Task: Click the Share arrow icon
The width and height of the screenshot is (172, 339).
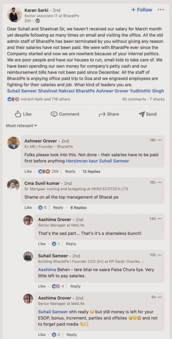Action: (102, 114)
